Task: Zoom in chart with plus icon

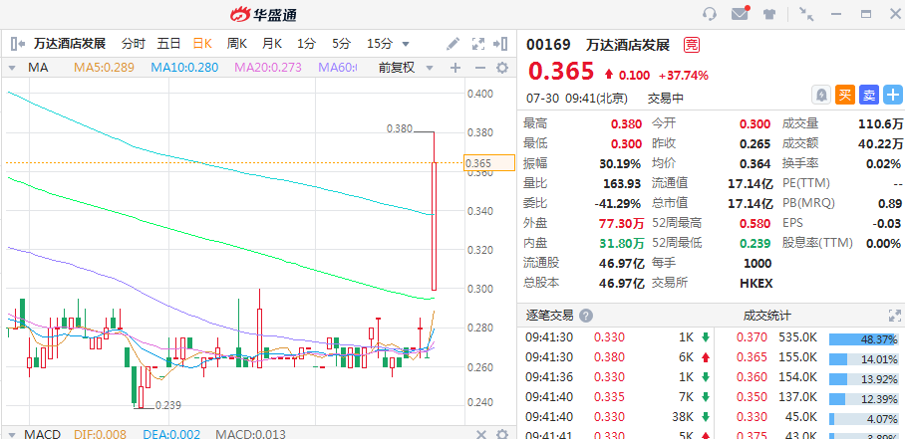Action: coord(455,68)
